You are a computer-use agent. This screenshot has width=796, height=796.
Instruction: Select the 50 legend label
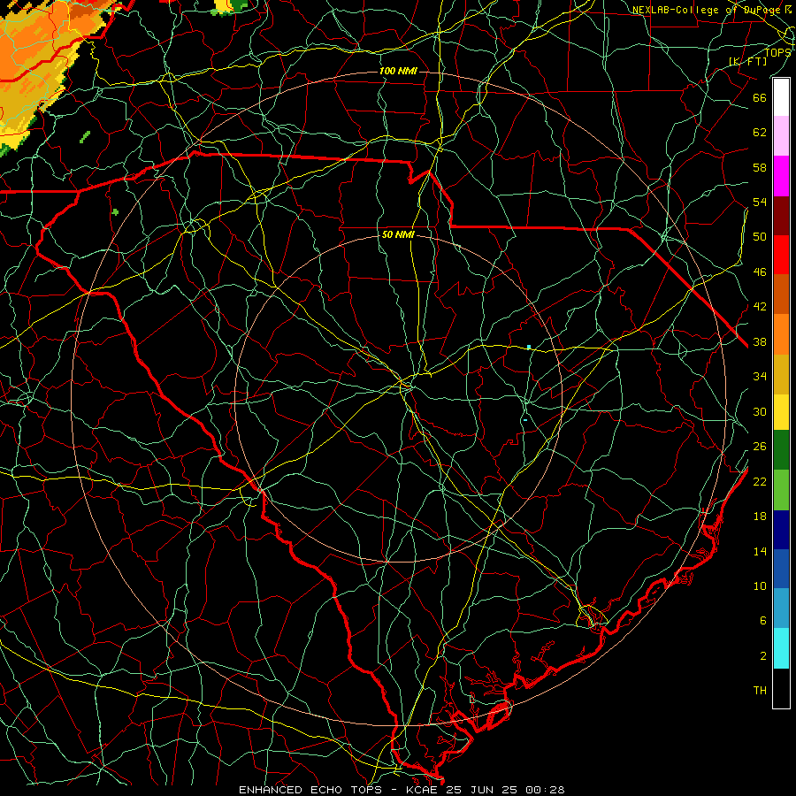tap(760, 236)
